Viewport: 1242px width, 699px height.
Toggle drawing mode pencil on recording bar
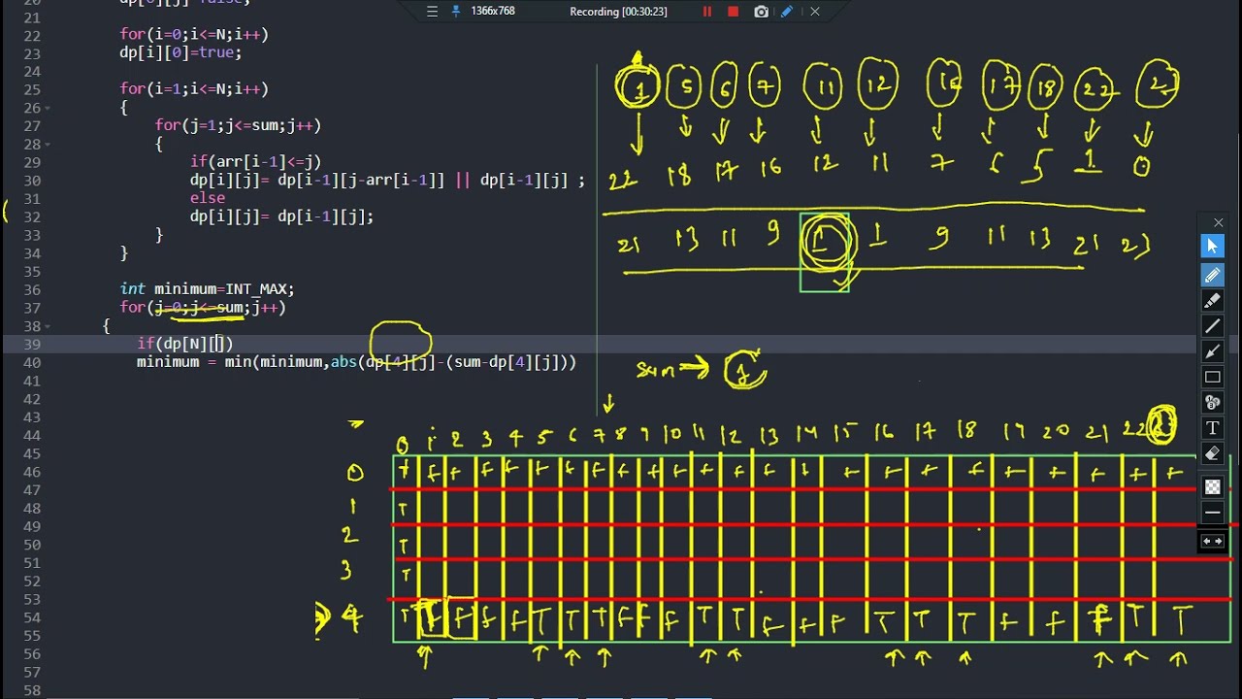787,12
